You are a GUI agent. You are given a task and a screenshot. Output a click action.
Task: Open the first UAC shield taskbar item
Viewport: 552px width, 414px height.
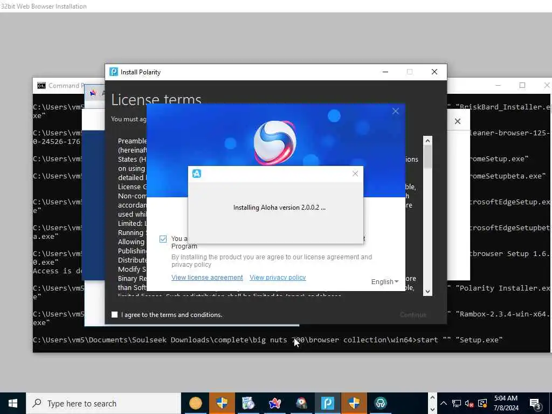[x=222, y=403]
